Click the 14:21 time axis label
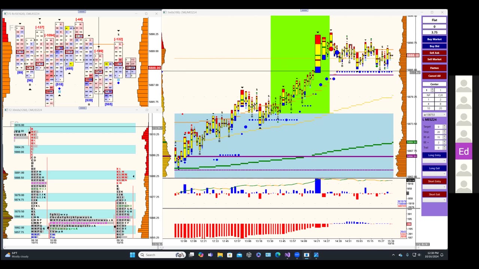The height and width of the screenshot is (269, 479). tap(317, 241)
